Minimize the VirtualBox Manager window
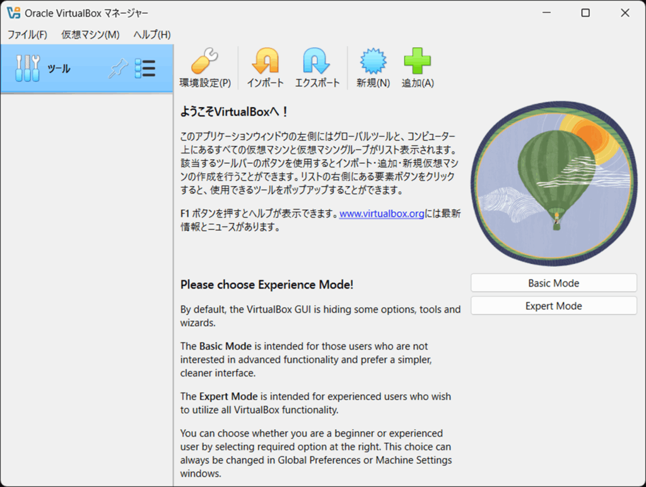This screenshot has height=487, width=646. (546, 13)
